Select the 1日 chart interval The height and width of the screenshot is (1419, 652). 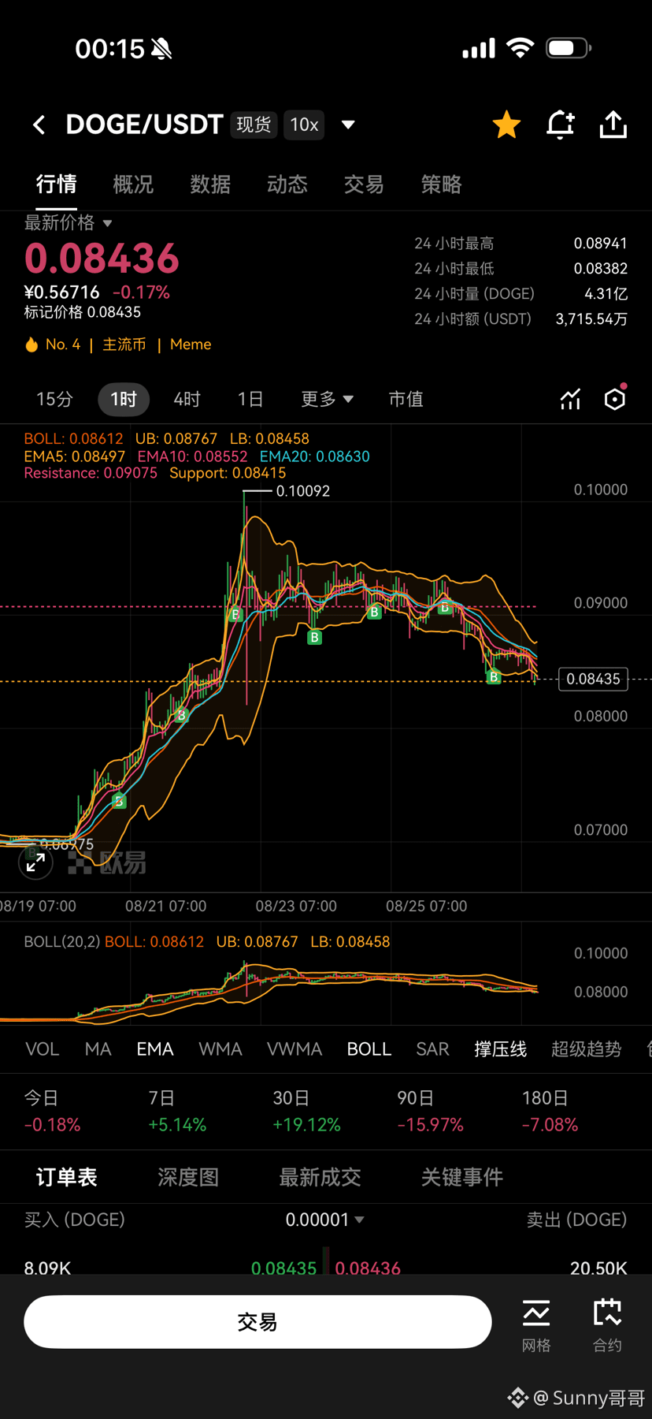(250, 400)
